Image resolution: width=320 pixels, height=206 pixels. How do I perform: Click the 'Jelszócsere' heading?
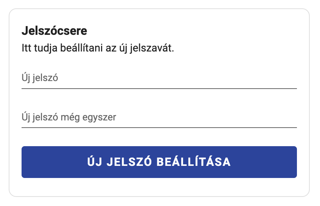(x=54, y=30)
